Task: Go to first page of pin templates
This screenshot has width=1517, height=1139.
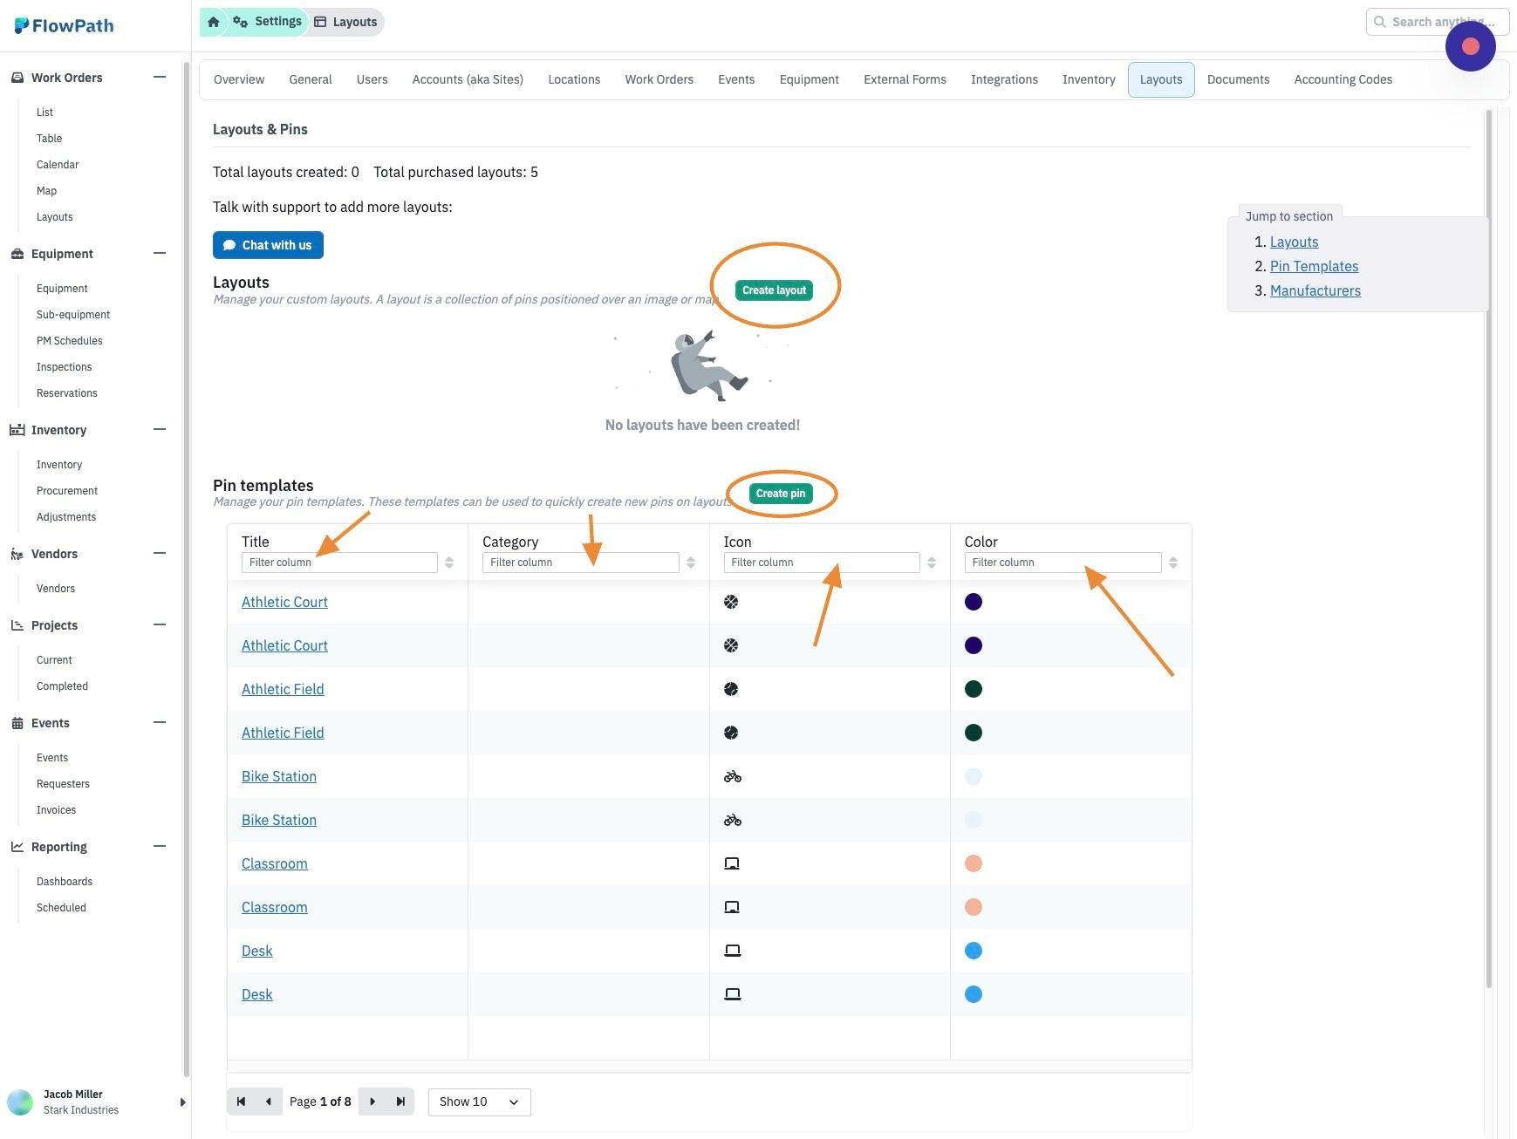Action: tap(241, 1101)
